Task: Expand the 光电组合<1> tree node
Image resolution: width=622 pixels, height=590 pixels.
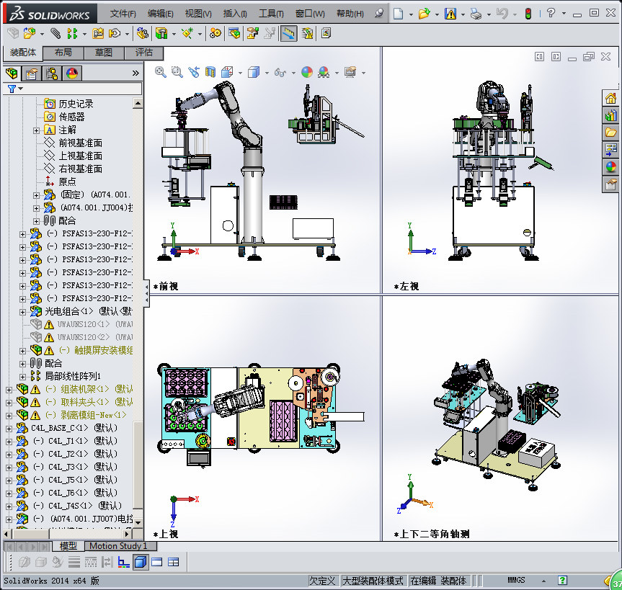Action: coord(22,312)
